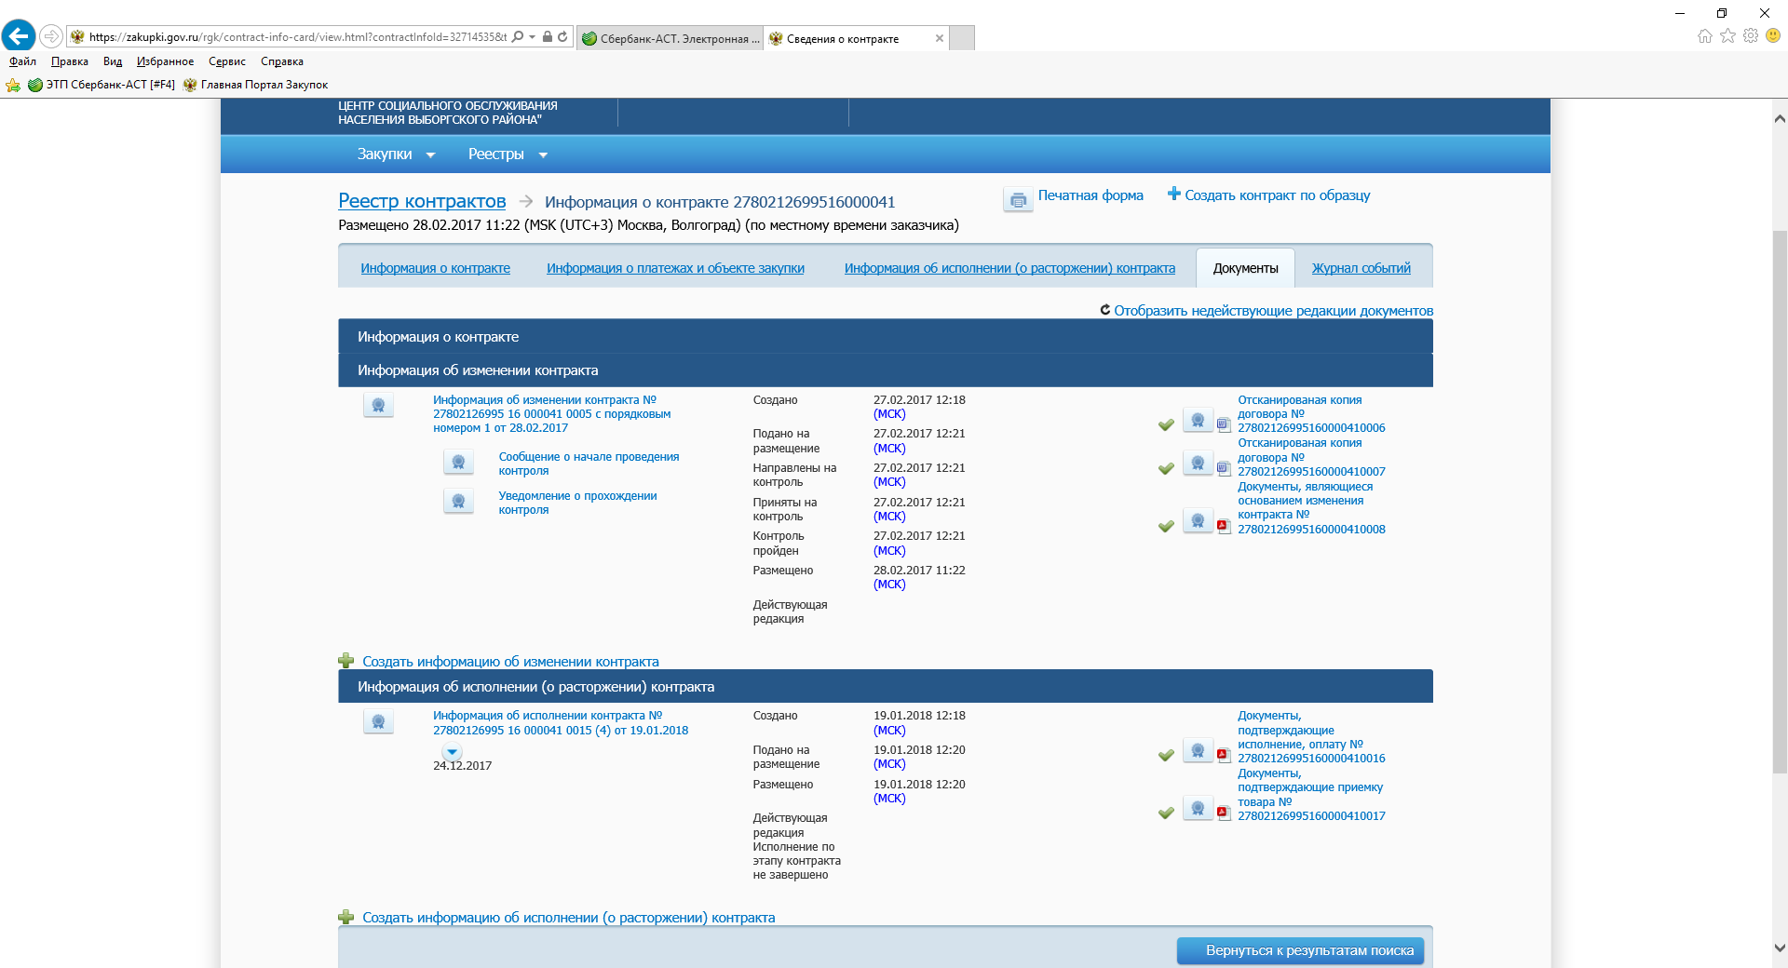Click the printer icon for Печатная форма

(1018, 200)
